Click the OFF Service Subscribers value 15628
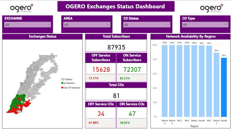231x130 pixels. [x=101, y=70]
